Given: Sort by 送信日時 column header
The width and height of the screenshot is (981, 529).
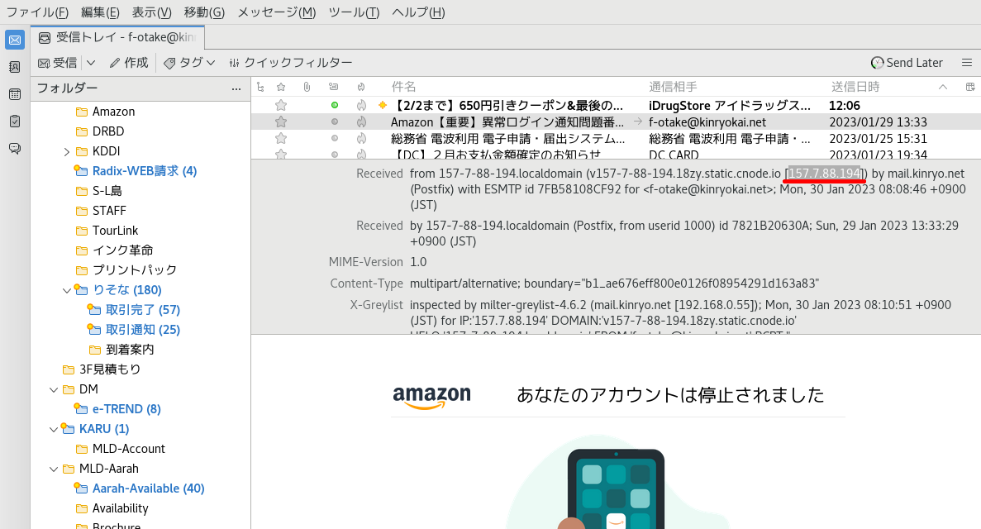Looking at the screenshot, I should pyautogui.click(x=855, y=87).
